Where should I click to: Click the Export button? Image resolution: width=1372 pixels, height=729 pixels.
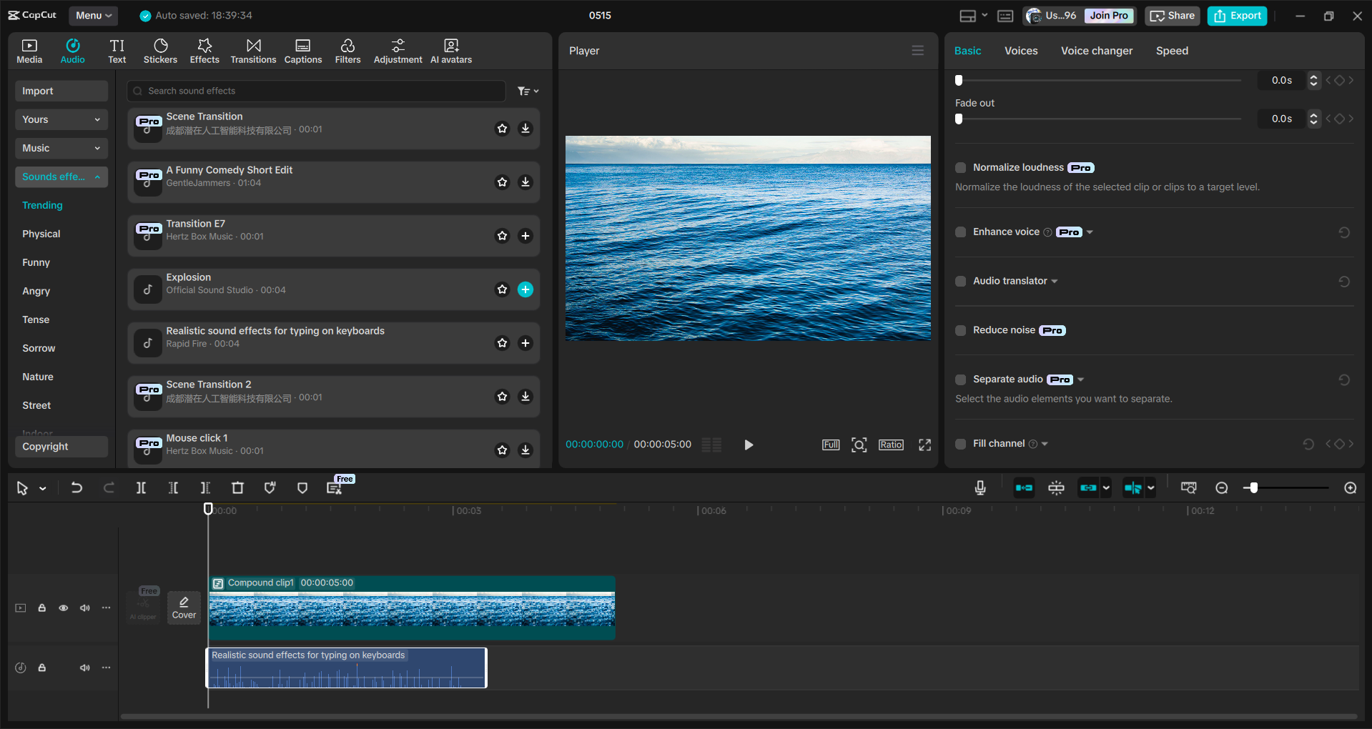point(1236,15)
